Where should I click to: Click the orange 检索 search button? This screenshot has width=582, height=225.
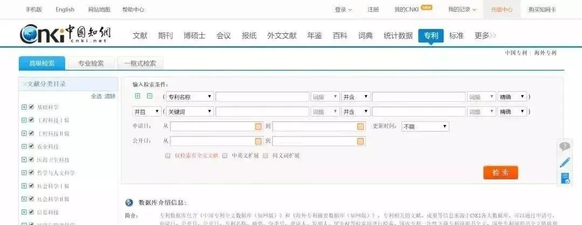(x=500, y=172)
